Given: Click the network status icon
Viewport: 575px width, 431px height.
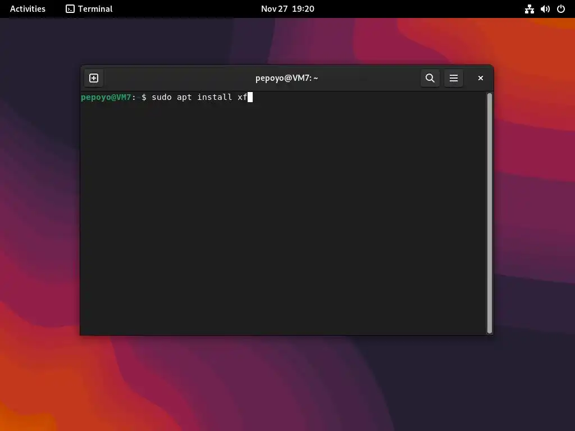Looking at the screenshot, I should coord(529,9).
